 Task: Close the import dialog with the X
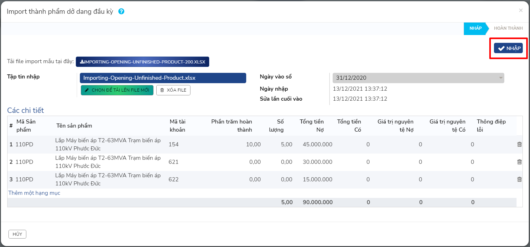[x=521, y=10]
